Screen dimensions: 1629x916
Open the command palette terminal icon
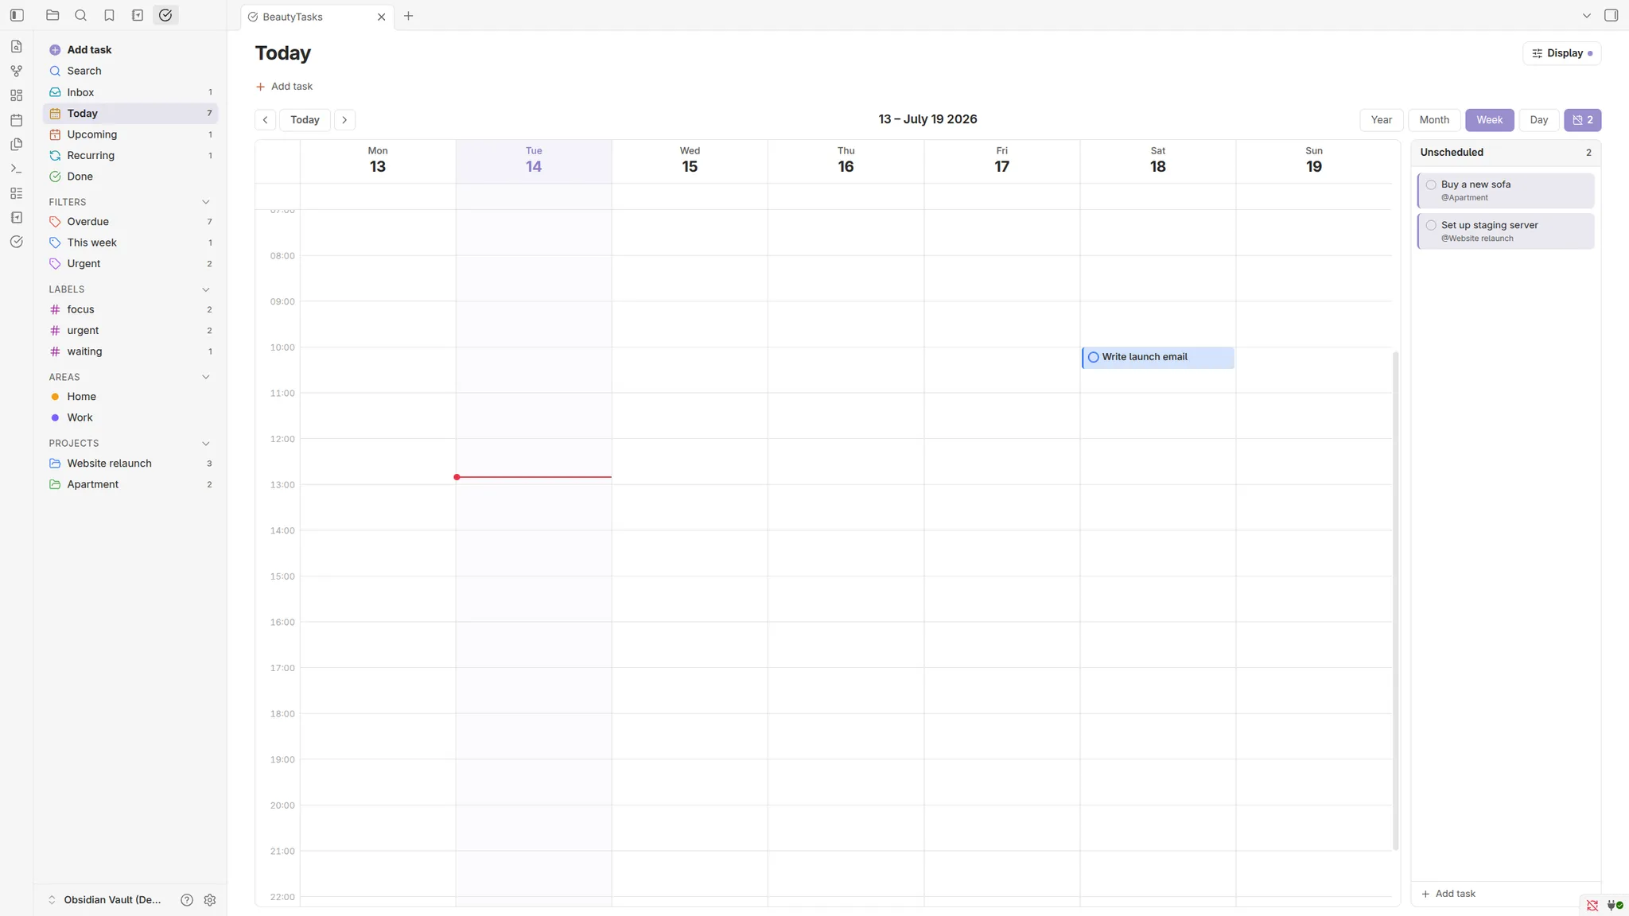tap(16, 169)
